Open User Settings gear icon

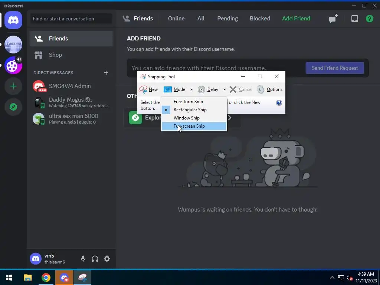[x=107, y=259]
